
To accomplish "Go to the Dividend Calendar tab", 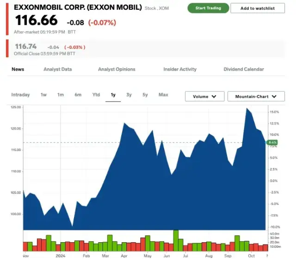I will tap(243, 69).
